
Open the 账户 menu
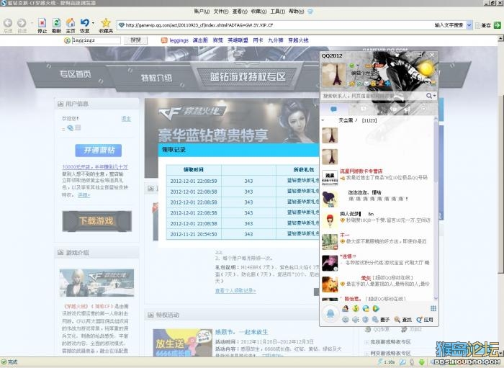(202, 12)
